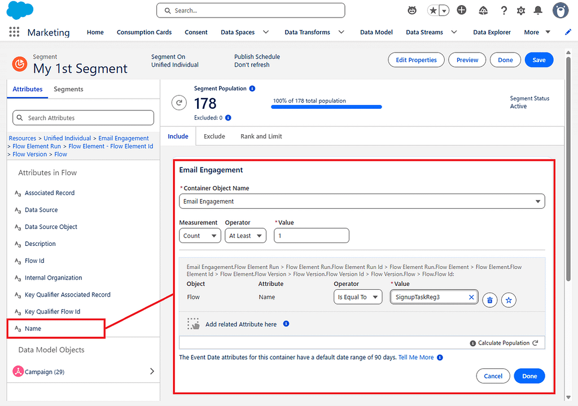
Task: Switch to the Rank and Limit tab
Action: [261, 136]
